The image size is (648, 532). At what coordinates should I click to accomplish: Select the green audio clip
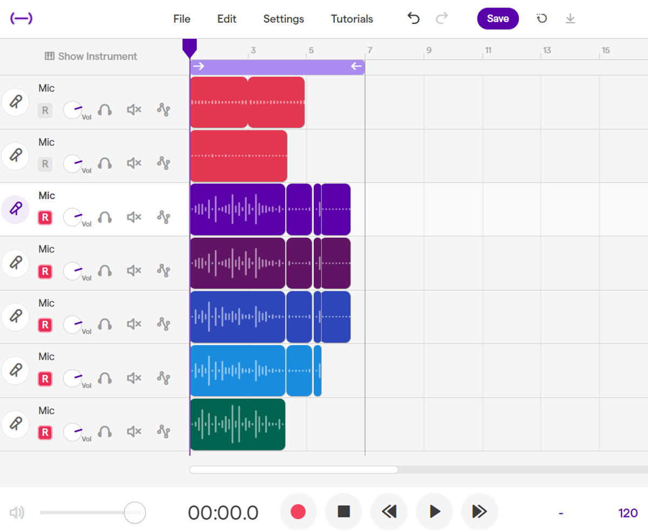238,424
